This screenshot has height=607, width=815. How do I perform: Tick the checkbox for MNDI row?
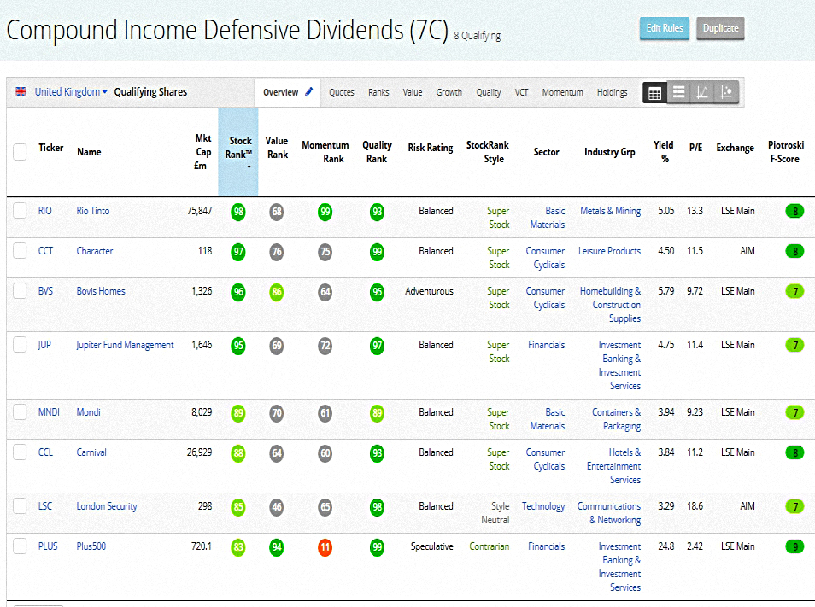(20, 412)
